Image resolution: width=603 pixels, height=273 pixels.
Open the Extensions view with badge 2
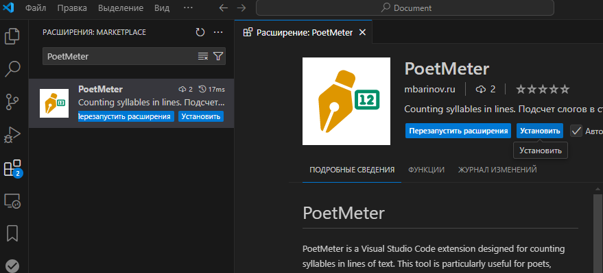pos(12,168)
